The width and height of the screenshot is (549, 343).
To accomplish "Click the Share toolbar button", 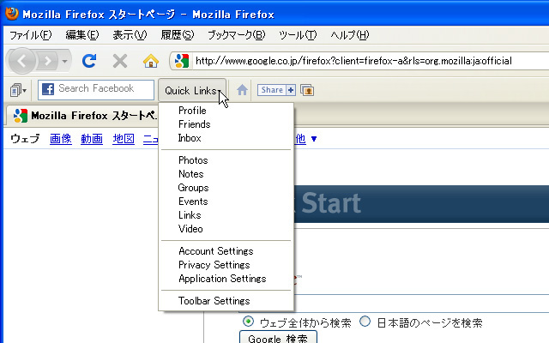I will (272, 90).
